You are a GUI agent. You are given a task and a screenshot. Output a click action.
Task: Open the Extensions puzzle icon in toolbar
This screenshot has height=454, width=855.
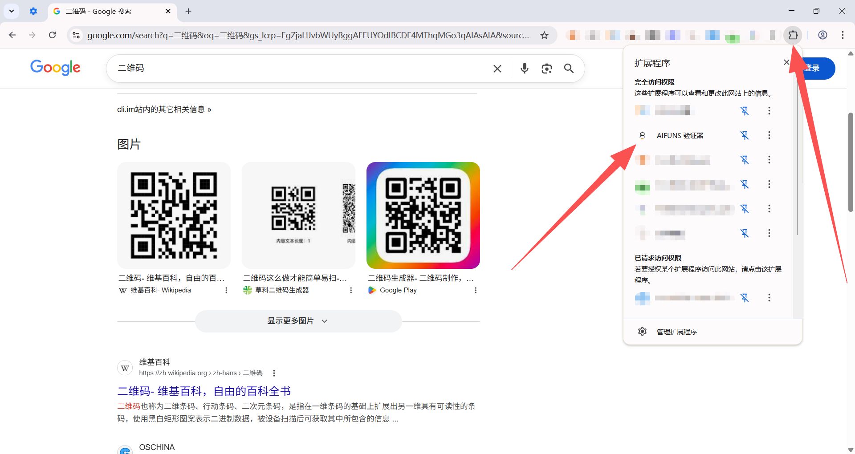[793, 35]
